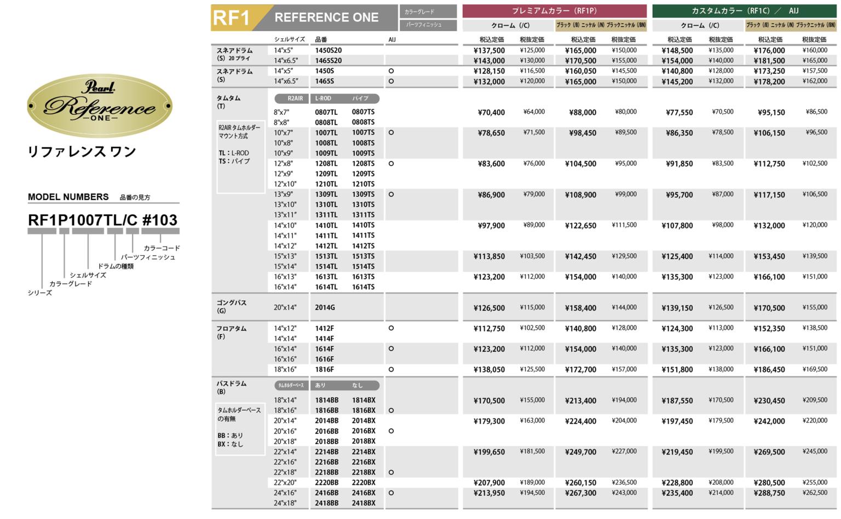Click the カラーコード legend label
Screen dimensions: 841x519
click(x=162, y=248)
